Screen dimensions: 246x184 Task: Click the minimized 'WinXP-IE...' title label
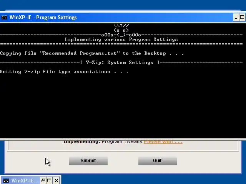click(x=25, y=181)
